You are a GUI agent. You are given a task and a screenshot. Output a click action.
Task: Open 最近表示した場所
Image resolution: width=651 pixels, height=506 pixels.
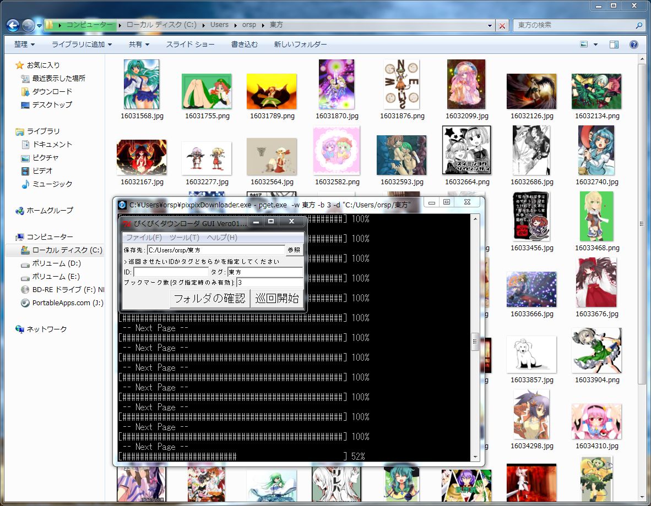[58, 79]
